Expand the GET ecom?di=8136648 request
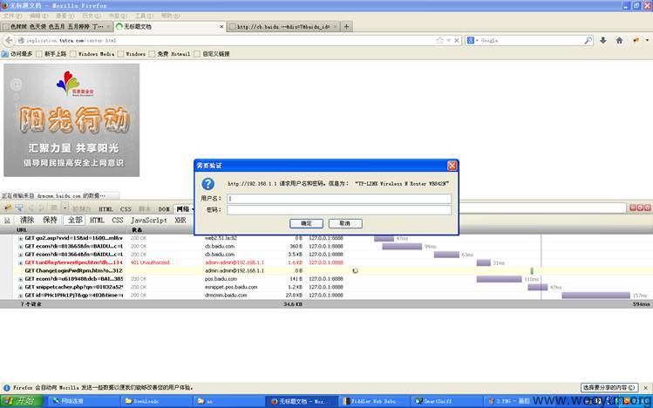 (20, 255)
